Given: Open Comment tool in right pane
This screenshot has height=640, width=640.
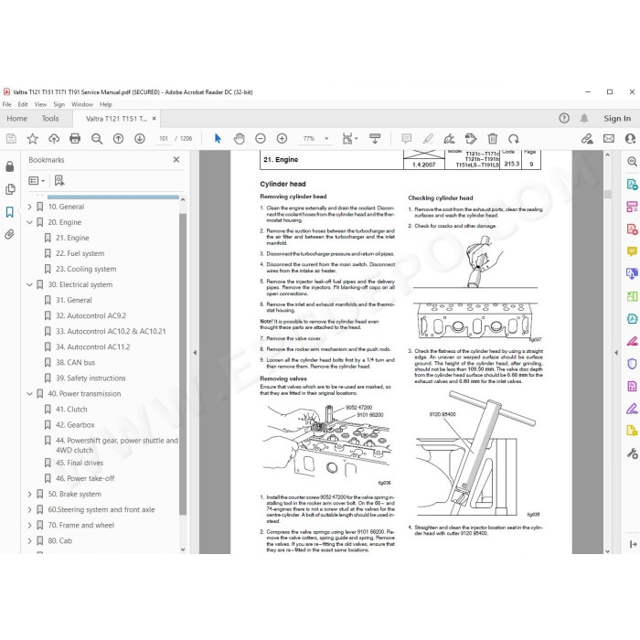Looking at the screenshot, I should [x=632, y=251].
